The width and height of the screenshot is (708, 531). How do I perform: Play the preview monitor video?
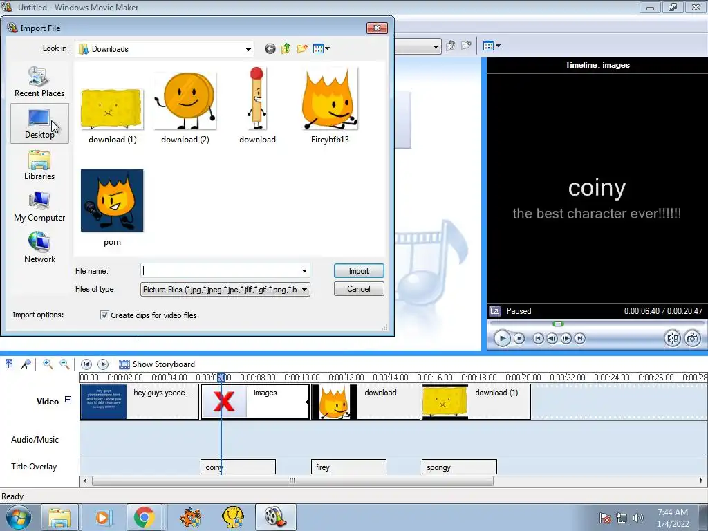tap(502, 338)
